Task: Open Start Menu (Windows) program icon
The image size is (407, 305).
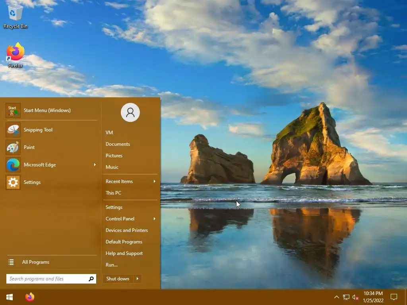Action: tap(13, 110)
